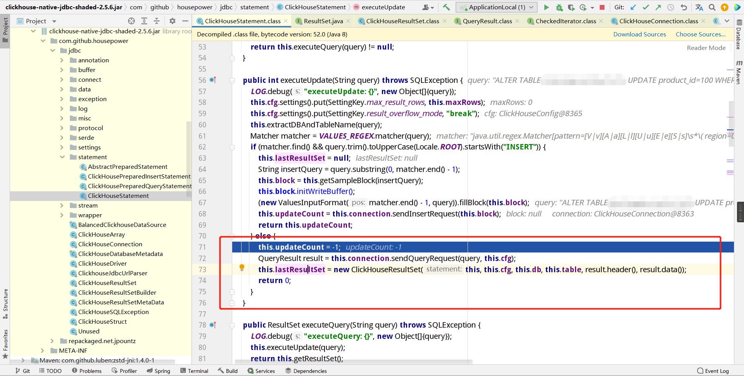Start debugging with the bug icon
Image resolution: width=744 pixels, height=376 pixels.
[x=559, y=7]
